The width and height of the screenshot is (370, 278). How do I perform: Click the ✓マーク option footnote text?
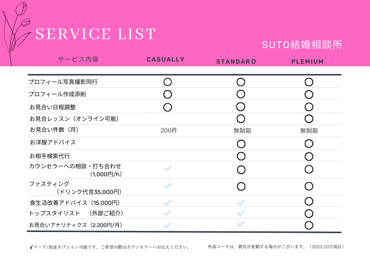[110, 247]
